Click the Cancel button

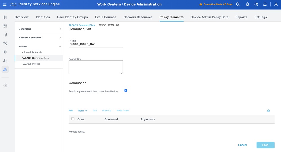coord(242,145)
